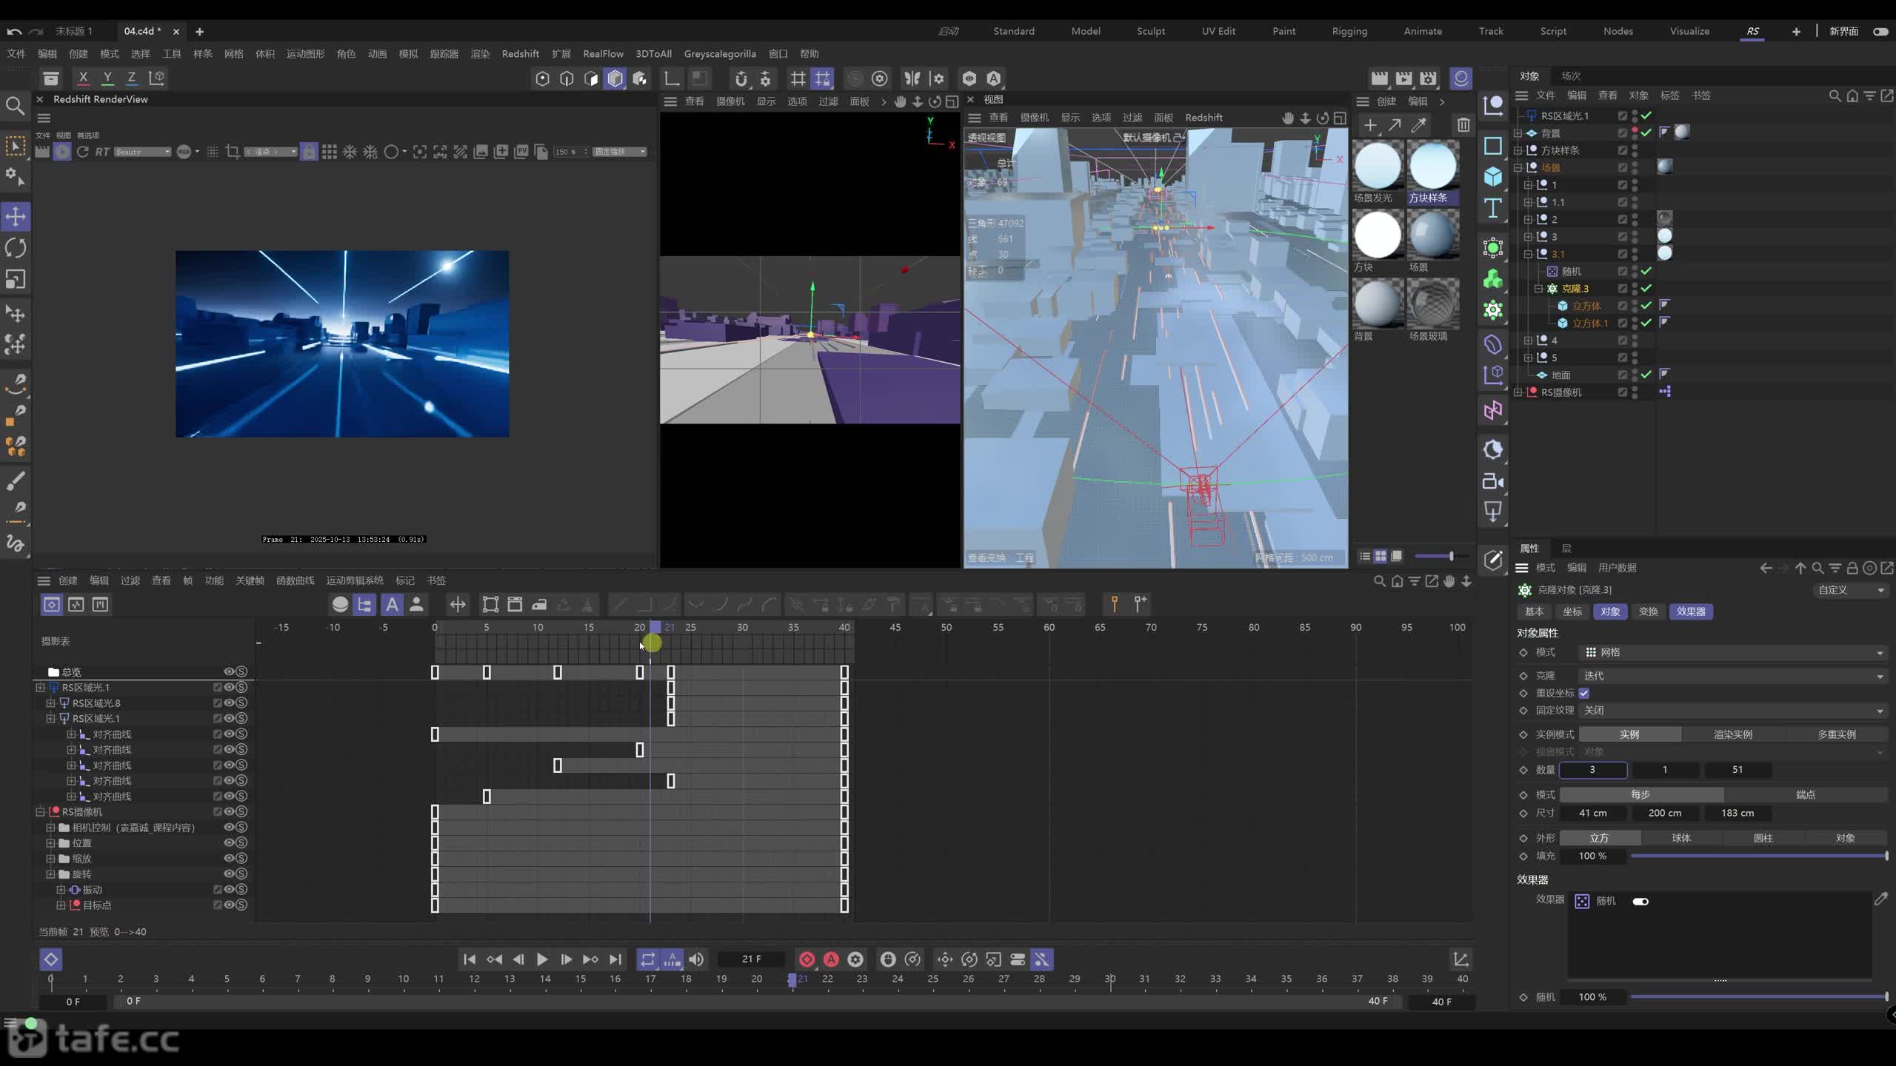Delete material using trash icon in material manager

(x=1463, y=125)
